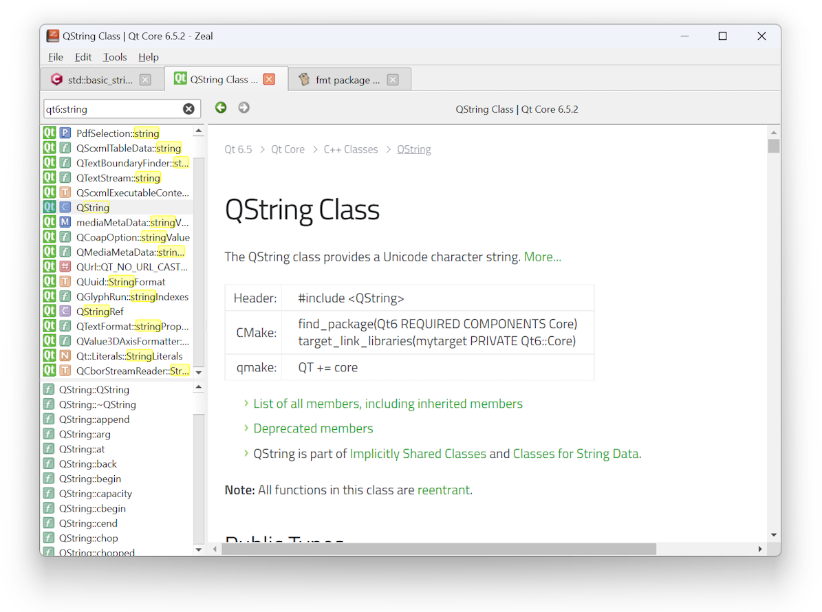Open the list of all members link

pos(387,404)
